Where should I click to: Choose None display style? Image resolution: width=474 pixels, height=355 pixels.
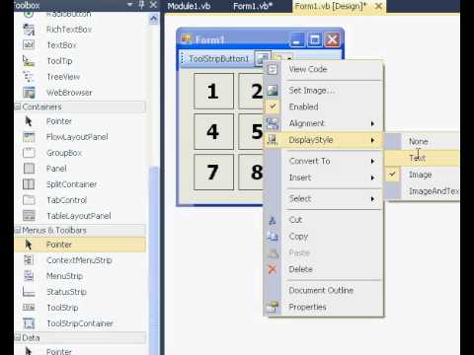point(423,141)
